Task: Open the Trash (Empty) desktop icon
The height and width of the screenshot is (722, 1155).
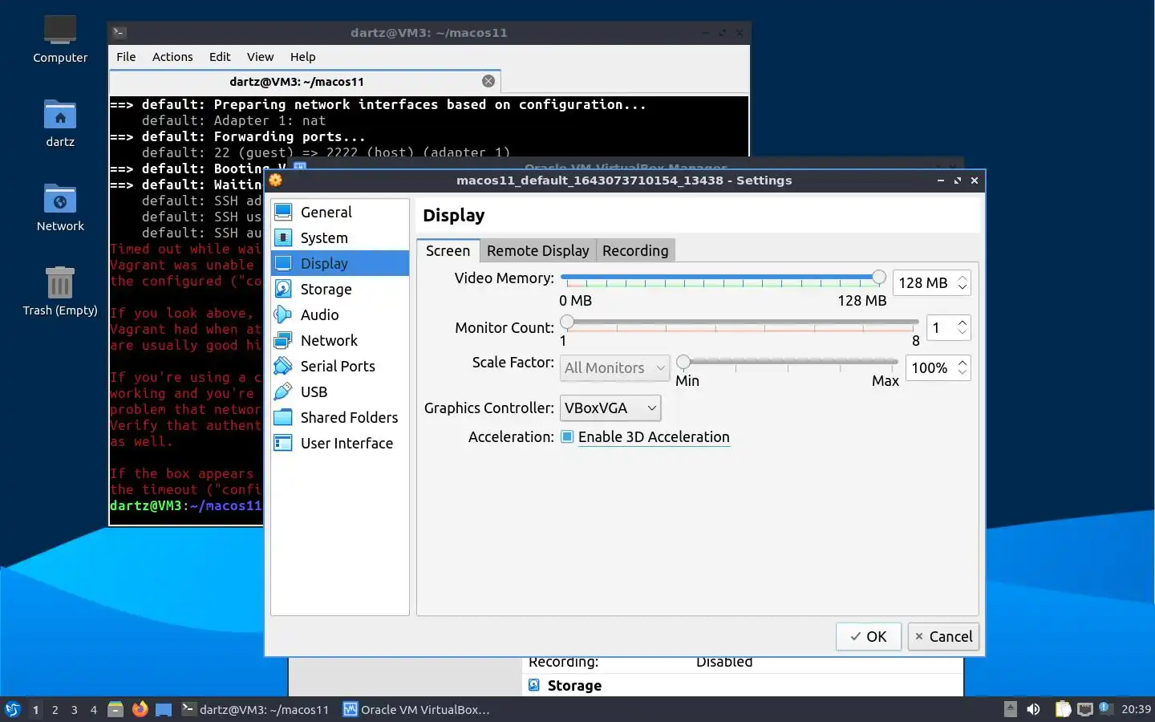Action: coord(60,283)
